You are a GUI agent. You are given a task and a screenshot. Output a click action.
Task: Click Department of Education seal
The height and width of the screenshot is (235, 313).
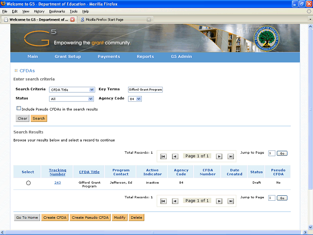267,39
